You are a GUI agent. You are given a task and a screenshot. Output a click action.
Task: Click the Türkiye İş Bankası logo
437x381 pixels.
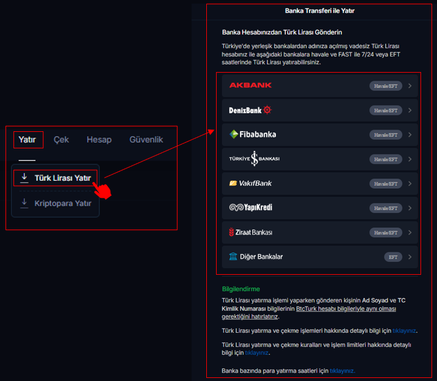point(254,159)
